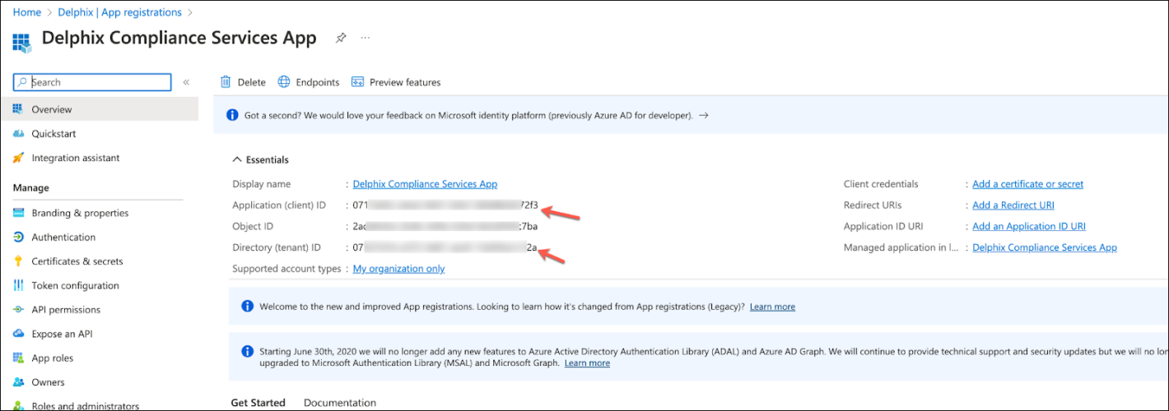Open Preview features from the toolbar
The image size is (1169, 411).
coord(396,82)
